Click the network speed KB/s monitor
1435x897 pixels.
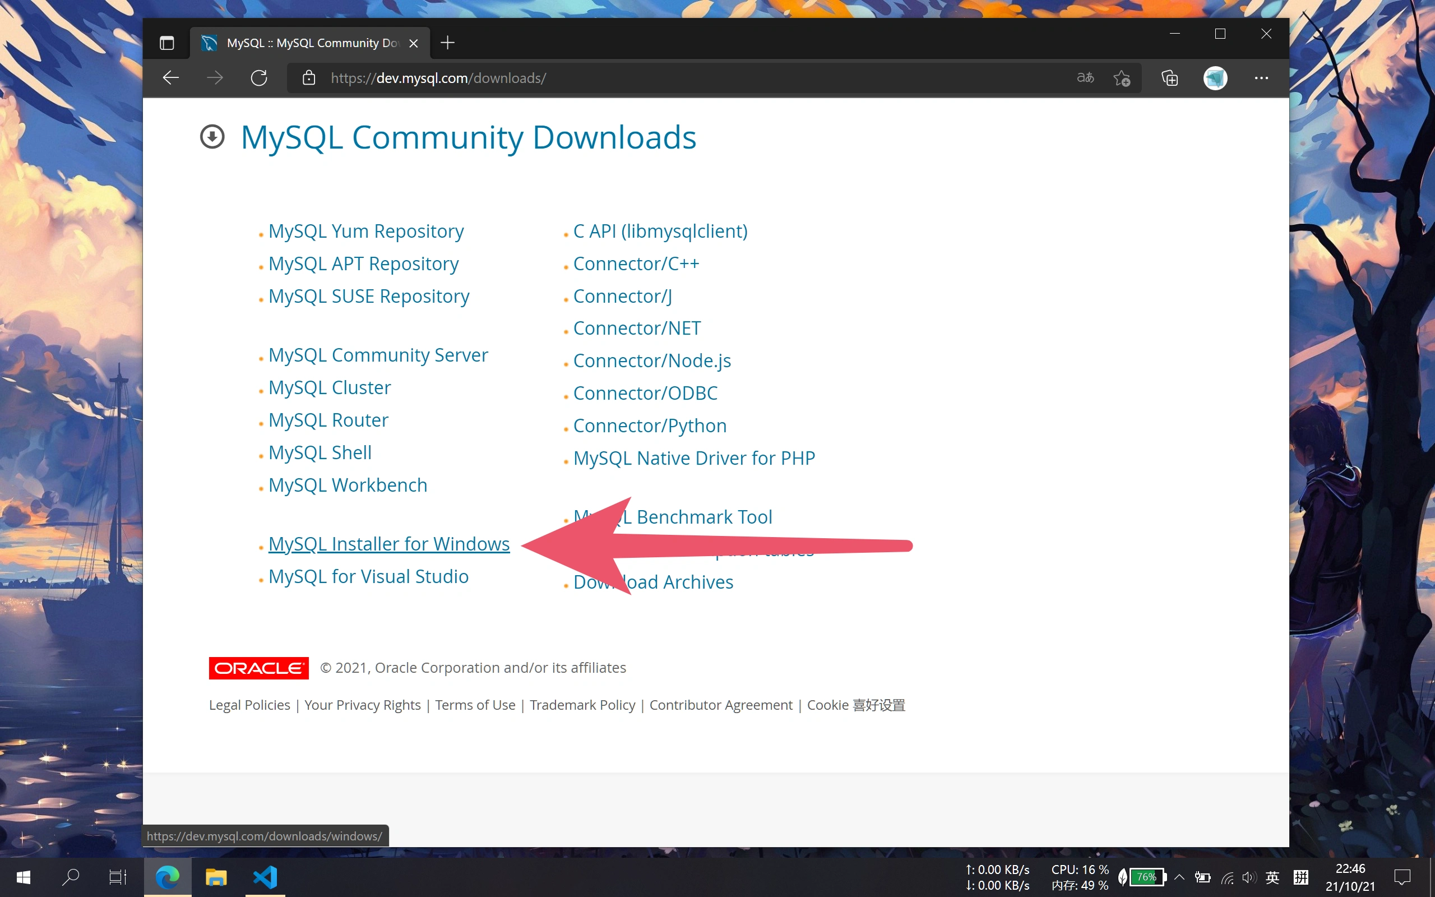[x=997, y=877]
